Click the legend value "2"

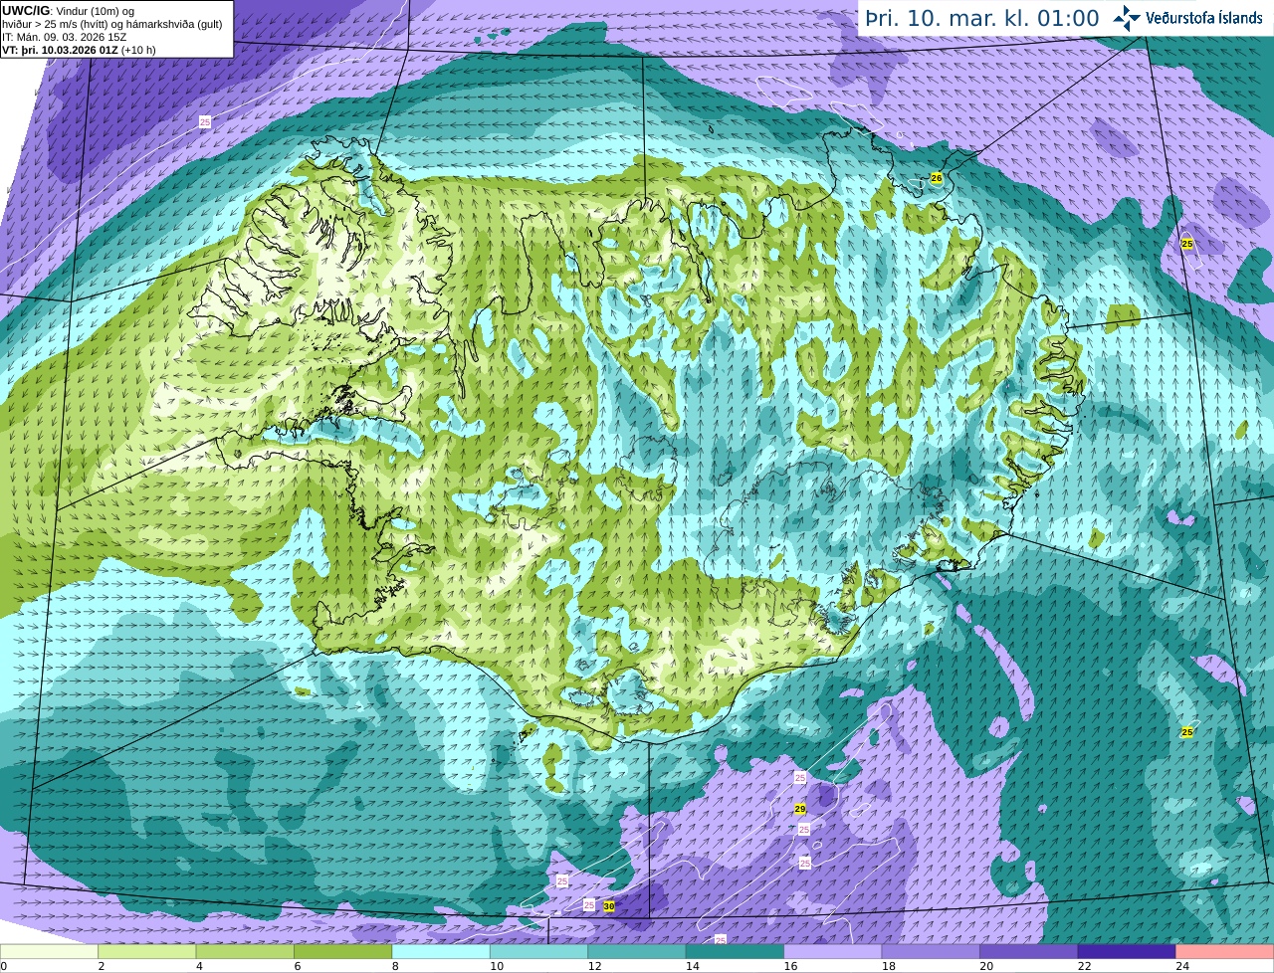[101, 966]
